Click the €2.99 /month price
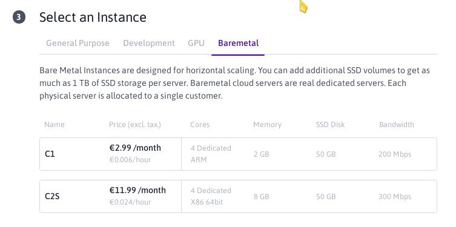Image resolution: width=456 pixels, height=227 pixels. pyautogui.click(x=135, y=148)
